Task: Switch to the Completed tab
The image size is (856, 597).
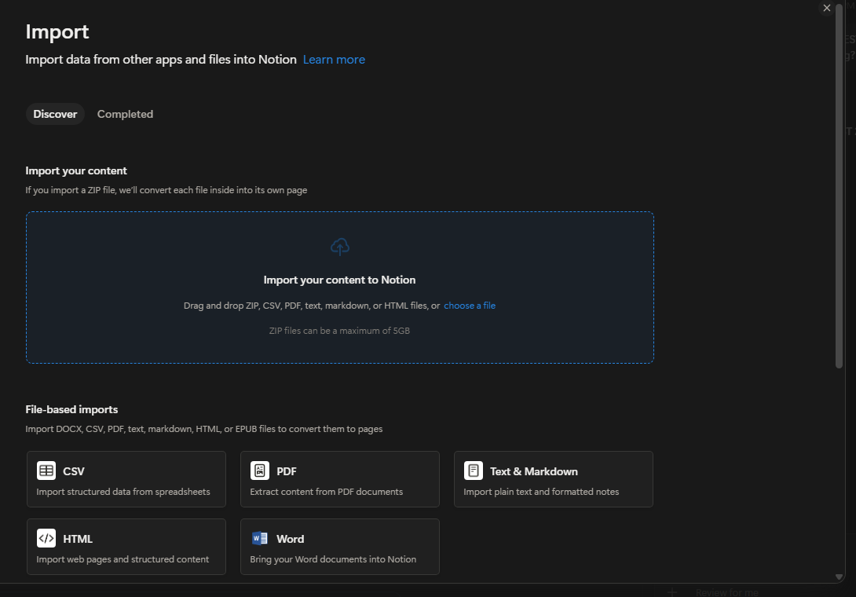Action: [125, 114]
